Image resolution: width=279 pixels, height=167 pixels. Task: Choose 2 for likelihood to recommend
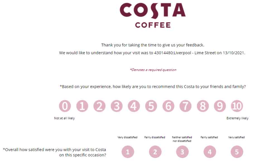pos(99,106)
